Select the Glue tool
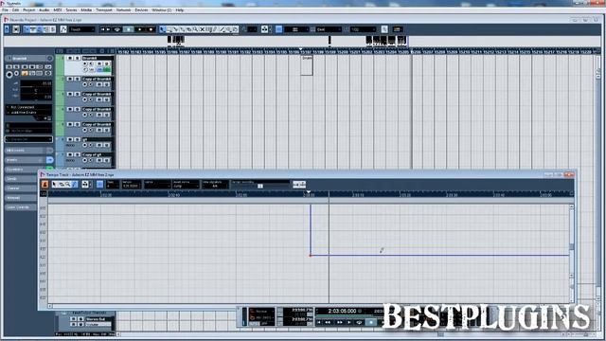 point(182,29)
